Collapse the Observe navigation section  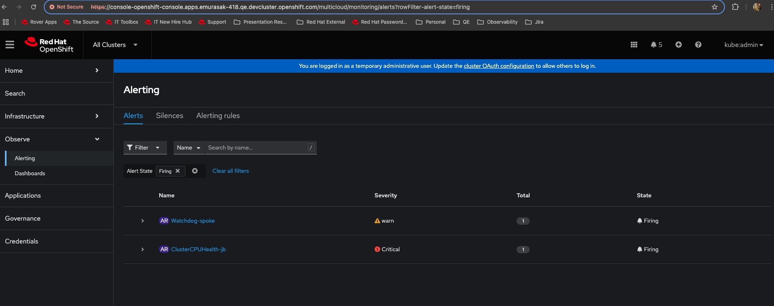coord(56,139)
